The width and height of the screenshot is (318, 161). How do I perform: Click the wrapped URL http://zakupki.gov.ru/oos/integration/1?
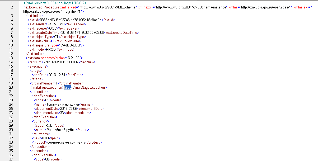53,11
